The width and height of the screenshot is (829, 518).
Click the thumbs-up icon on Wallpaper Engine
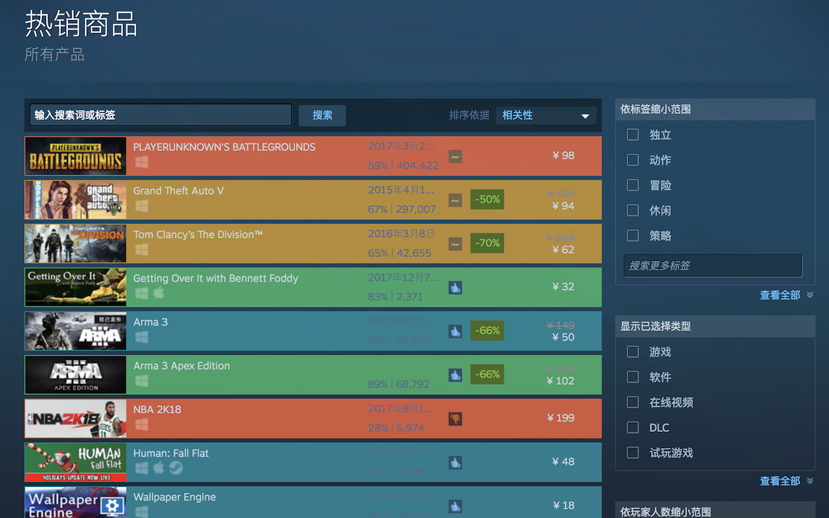455,506
